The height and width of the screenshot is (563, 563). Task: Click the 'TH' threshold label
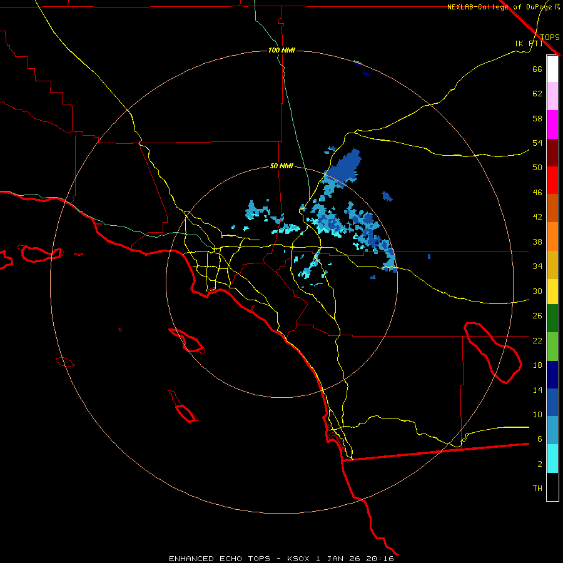(x=537, y=489)
